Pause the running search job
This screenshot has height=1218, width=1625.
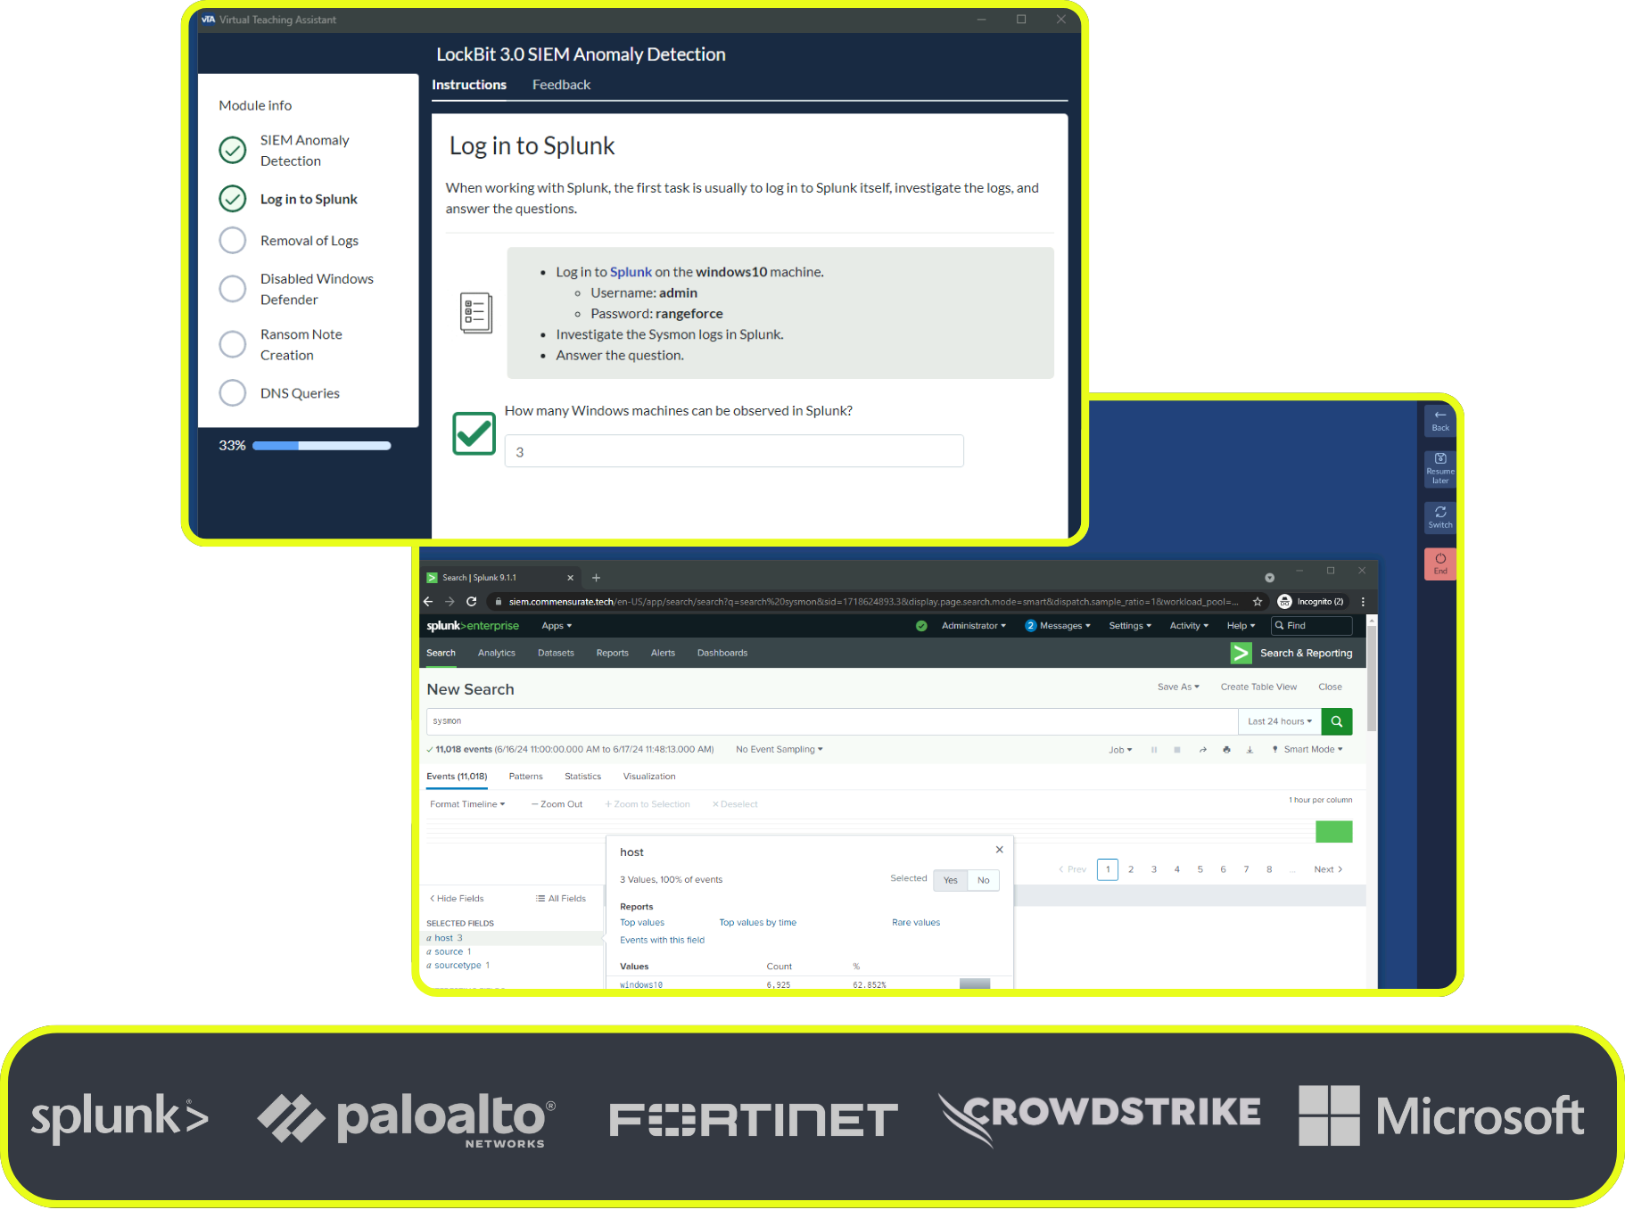pyautogui.click(x=1155, y=750)
